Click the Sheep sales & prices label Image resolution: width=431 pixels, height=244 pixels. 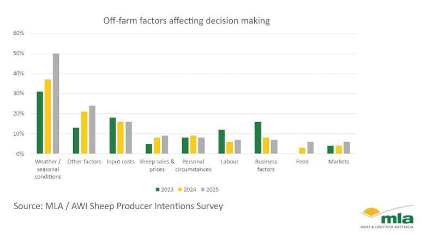(157, 165)
